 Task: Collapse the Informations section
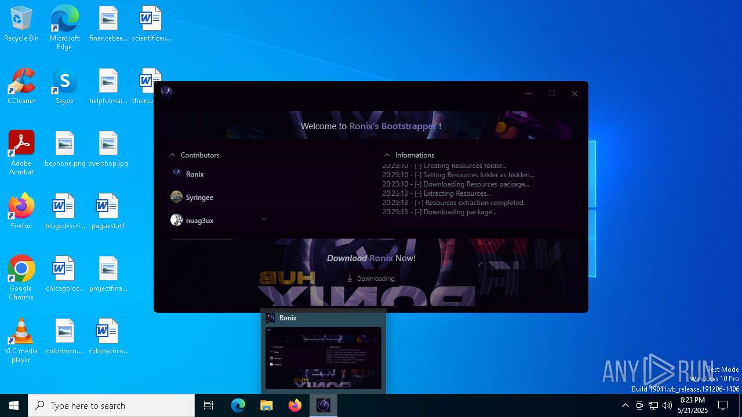click(x=387, y=155)
